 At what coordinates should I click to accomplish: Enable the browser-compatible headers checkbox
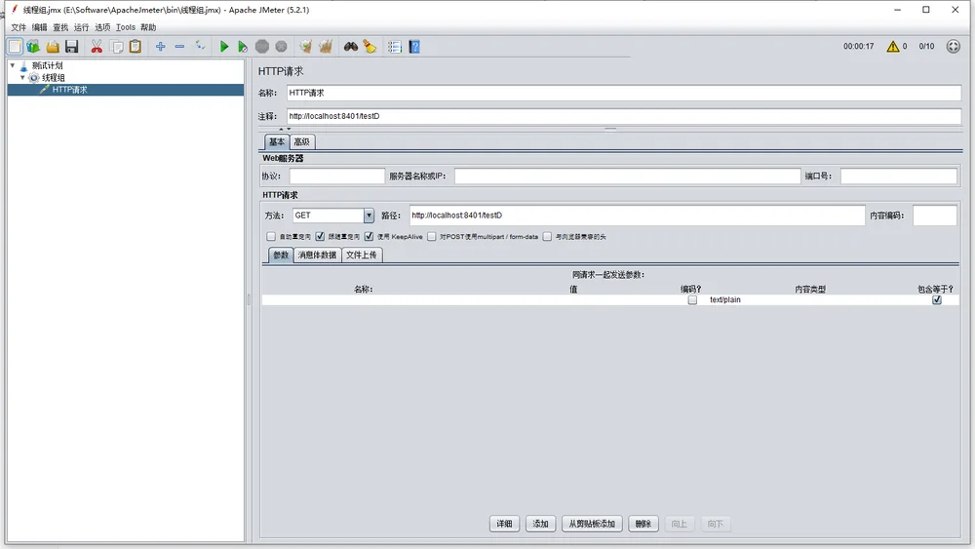tap(547, 236)
